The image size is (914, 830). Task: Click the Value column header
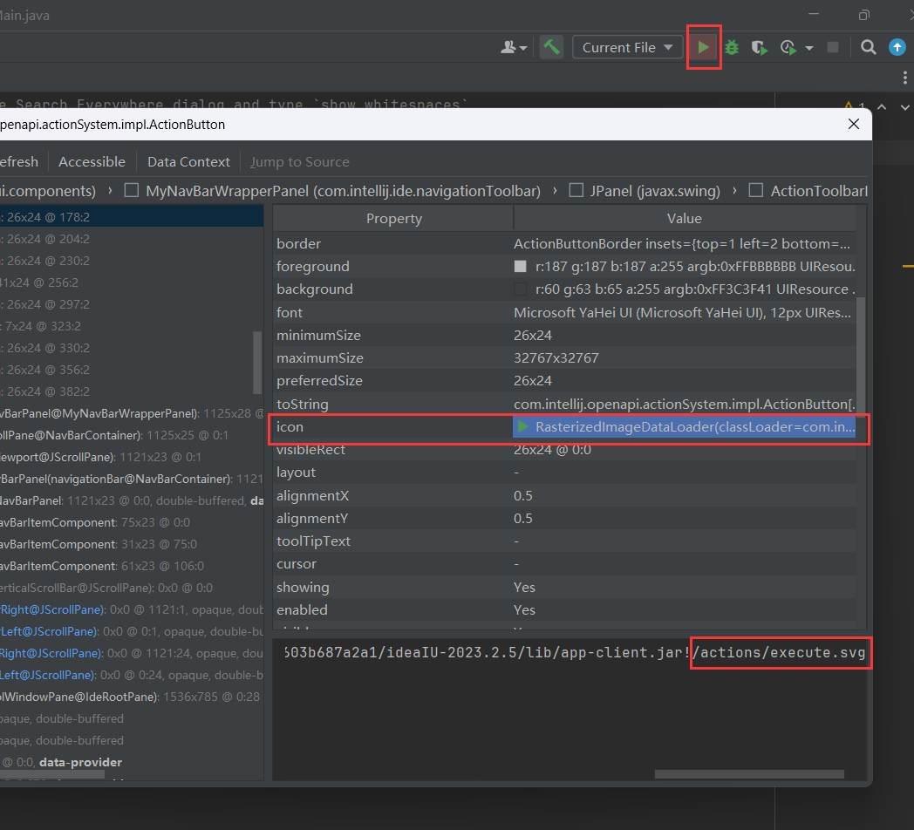coord(685,219)
